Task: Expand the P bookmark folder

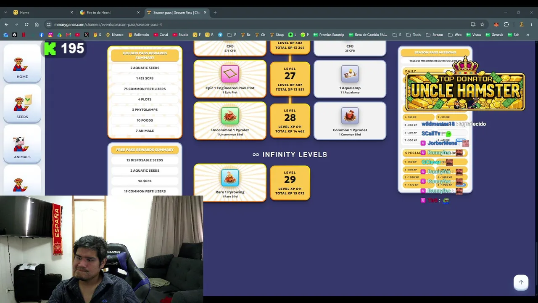Action: [x=232, y=35]
